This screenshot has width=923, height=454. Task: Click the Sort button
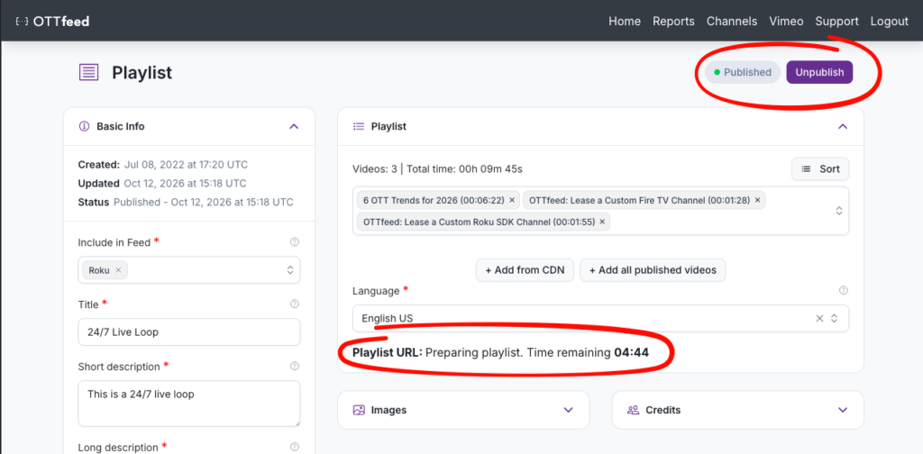820,168
